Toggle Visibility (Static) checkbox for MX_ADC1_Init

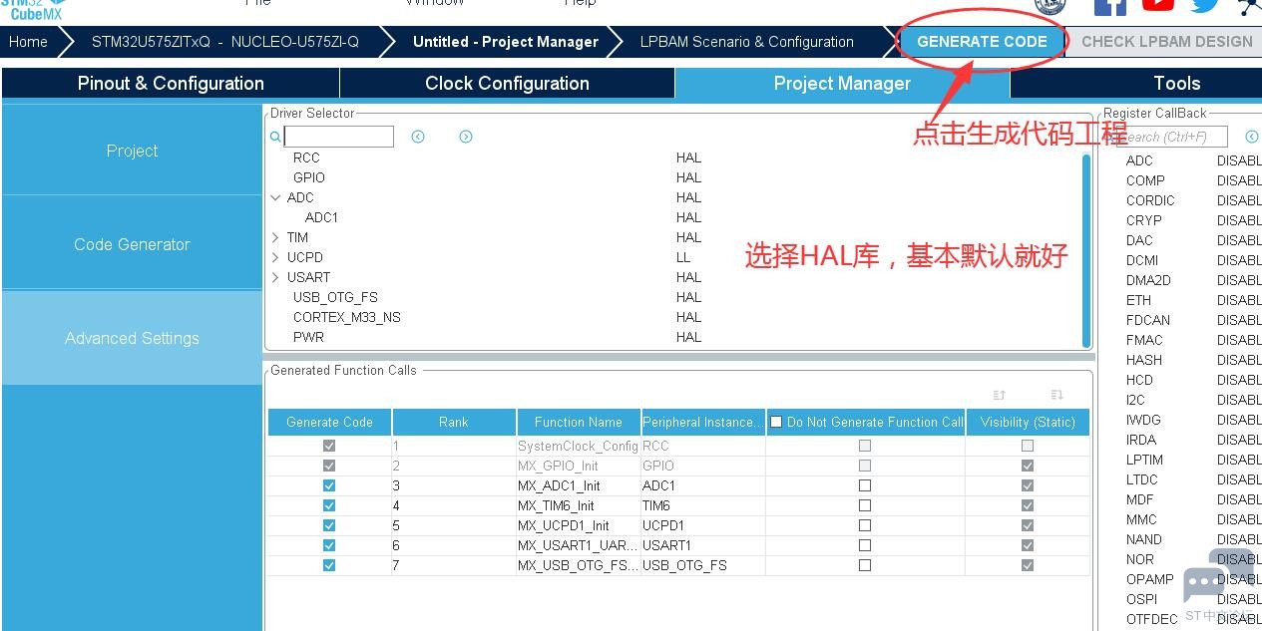point(1028,485)
